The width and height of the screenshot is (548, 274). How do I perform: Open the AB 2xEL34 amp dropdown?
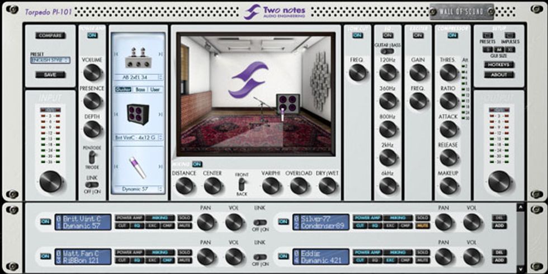139,77
